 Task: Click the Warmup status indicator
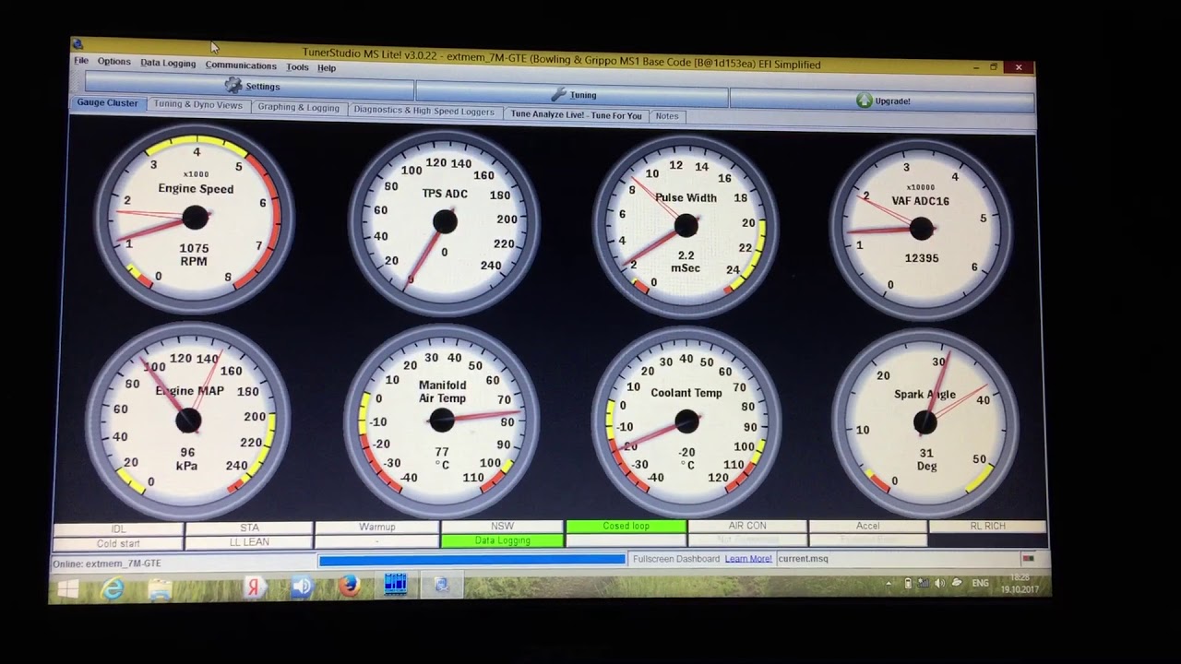pos(377,528)
